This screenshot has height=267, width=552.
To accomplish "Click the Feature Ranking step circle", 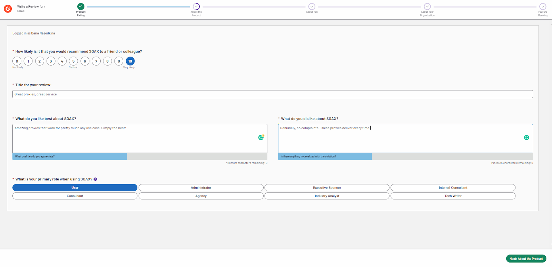I will tap(543, 7).
